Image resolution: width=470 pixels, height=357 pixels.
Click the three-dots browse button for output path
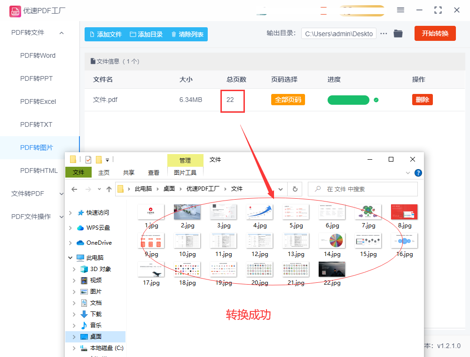tap(384, 33)
